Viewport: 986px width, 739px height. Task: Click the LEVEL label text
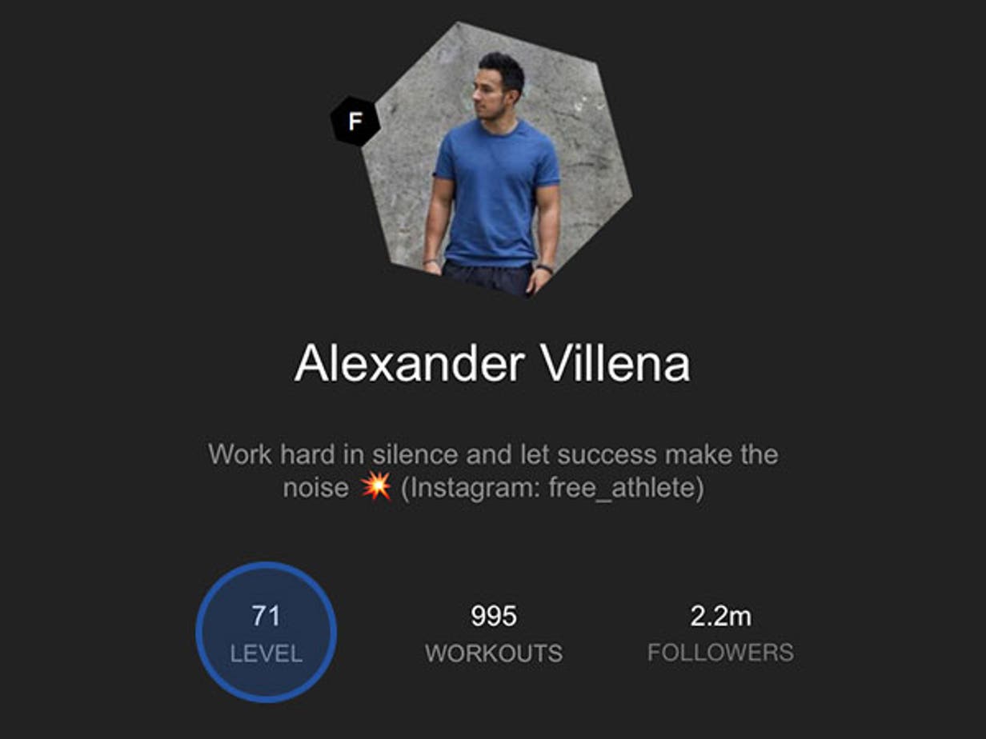[x=267, y=653]
